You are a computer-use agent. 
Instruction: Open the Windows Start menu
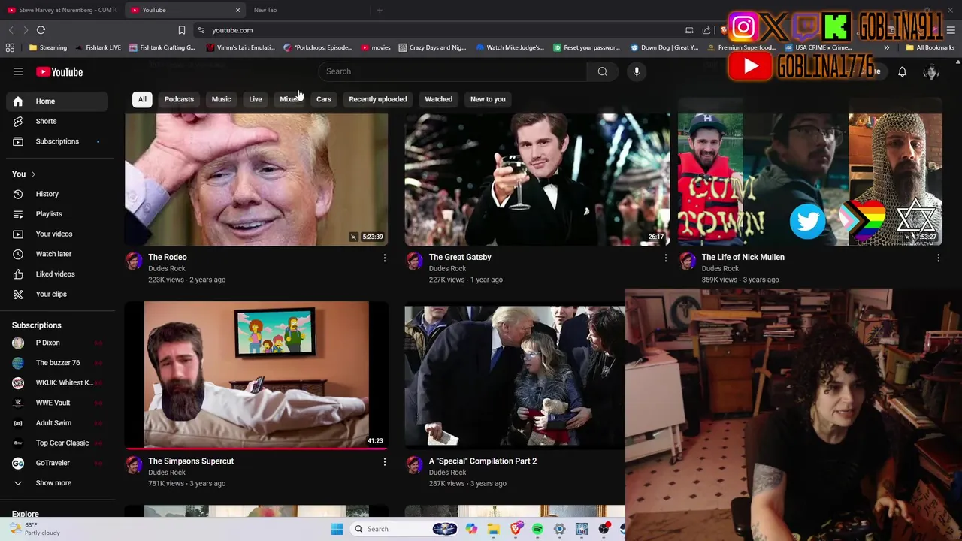[337, 529]
